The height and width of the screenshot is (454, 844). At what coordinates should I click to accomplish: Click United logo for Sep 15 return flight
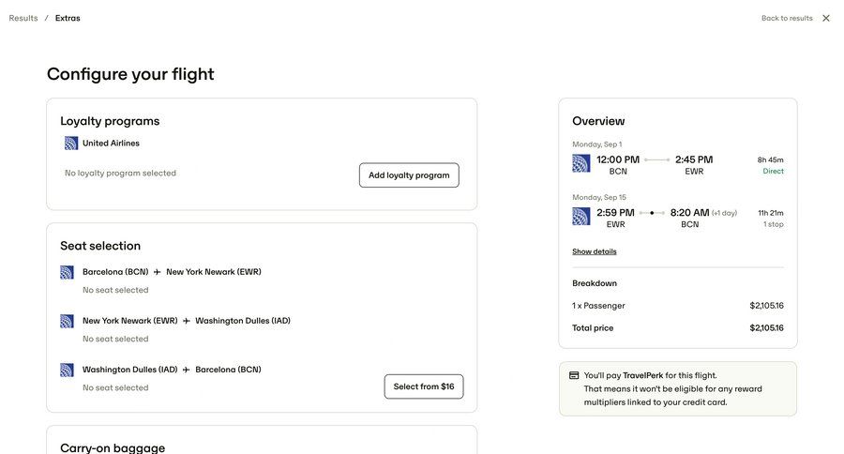[581, 217]
